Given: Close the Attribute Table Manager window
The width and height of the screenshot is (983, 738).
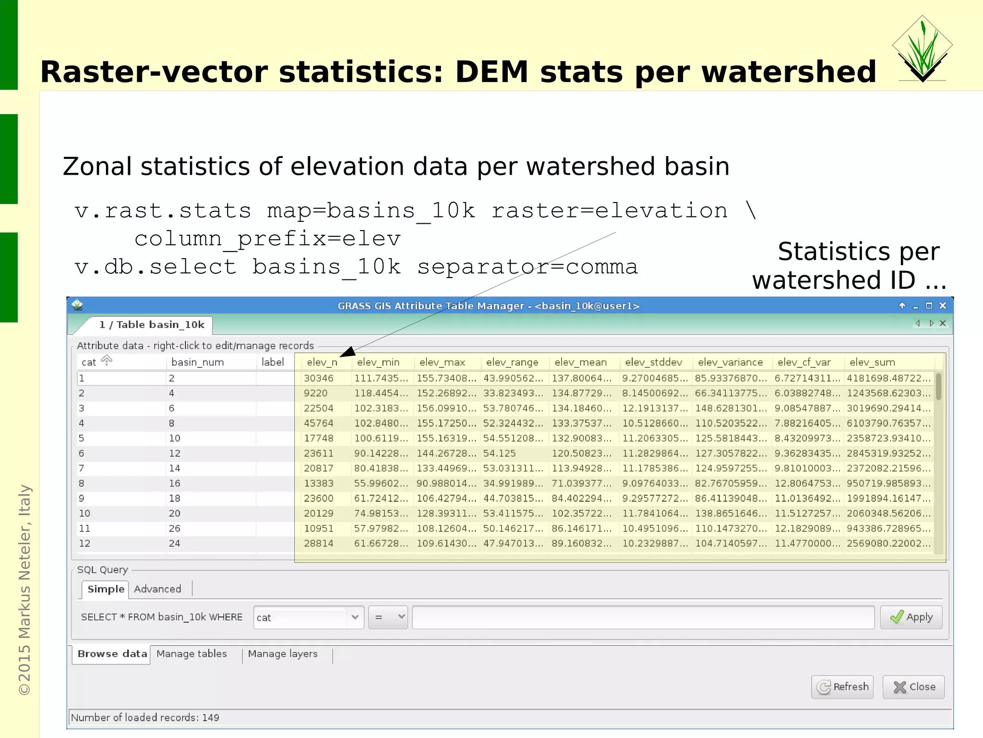Looking at the screenshot, I should point(943,305).
